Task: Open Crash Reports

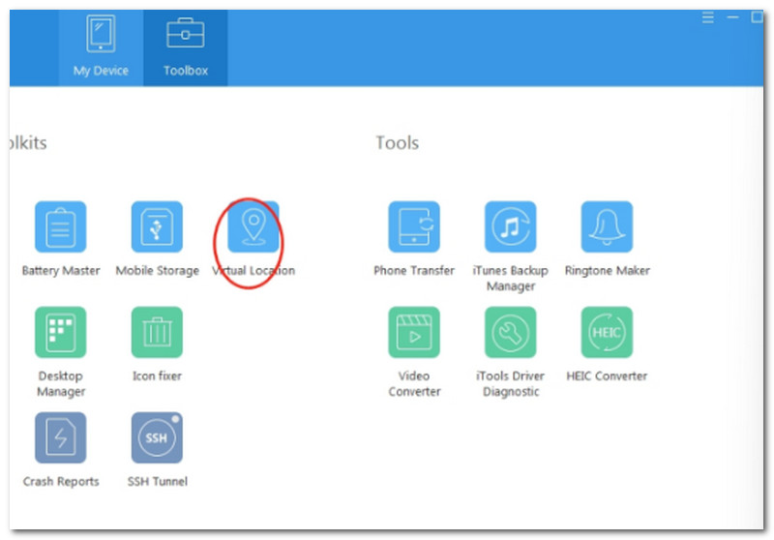Action: pyautogui.click(x=60, y=437)
